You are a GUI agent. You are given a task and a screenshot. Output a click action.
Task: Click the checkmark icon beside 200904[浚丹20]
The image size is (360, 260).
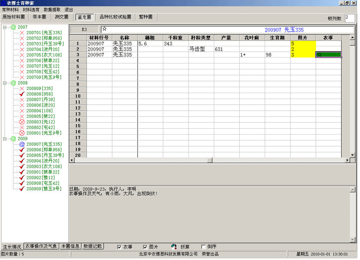coord(22,161)
